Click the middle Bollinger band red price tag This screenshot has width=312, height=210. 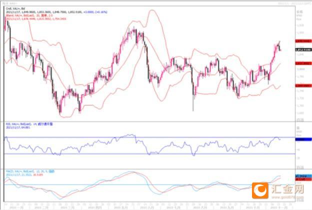[x=303, y=63]
